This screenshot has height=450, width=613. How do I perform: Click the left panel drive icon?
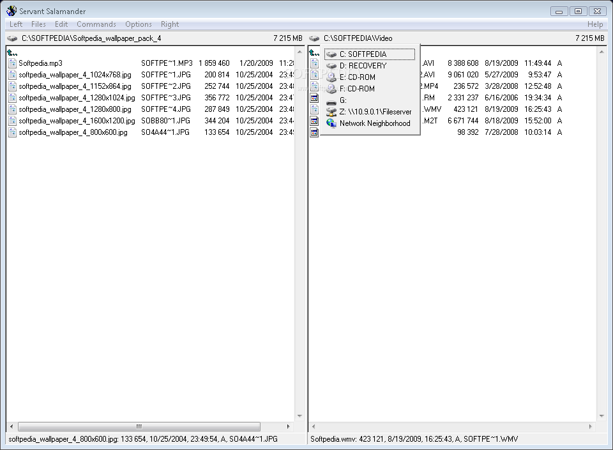click(12, 38)
